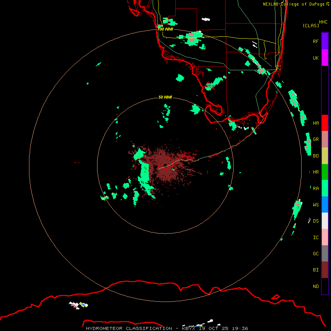The height and width of the screenshot is (331, 331).
Task: Click the HHC product code text
Action: tap(323, 22)
